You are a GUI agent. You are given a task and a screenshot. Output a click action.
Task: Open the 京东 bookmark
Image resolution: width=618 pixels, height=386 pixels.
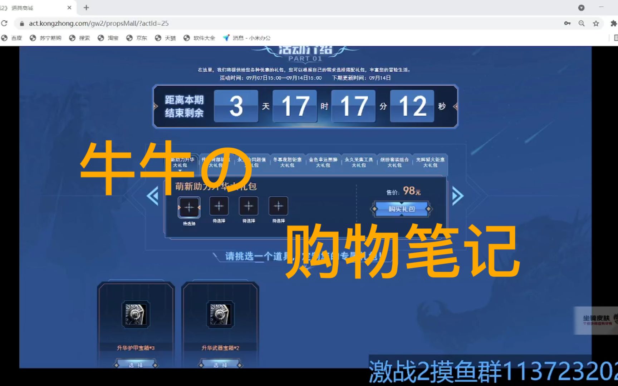137,38
